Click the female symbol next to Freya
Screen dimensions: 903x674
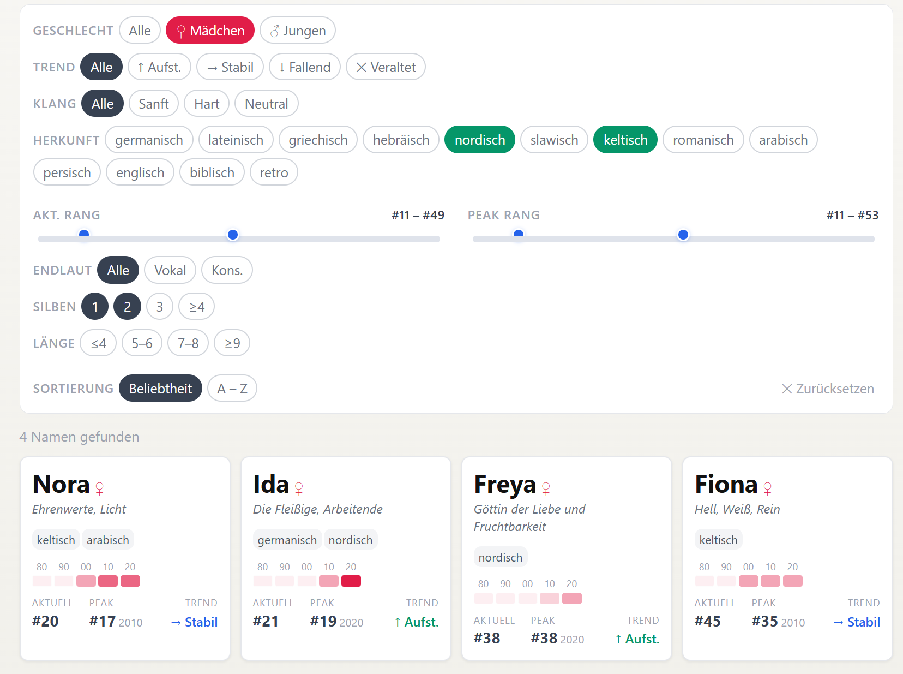(546, 488)
